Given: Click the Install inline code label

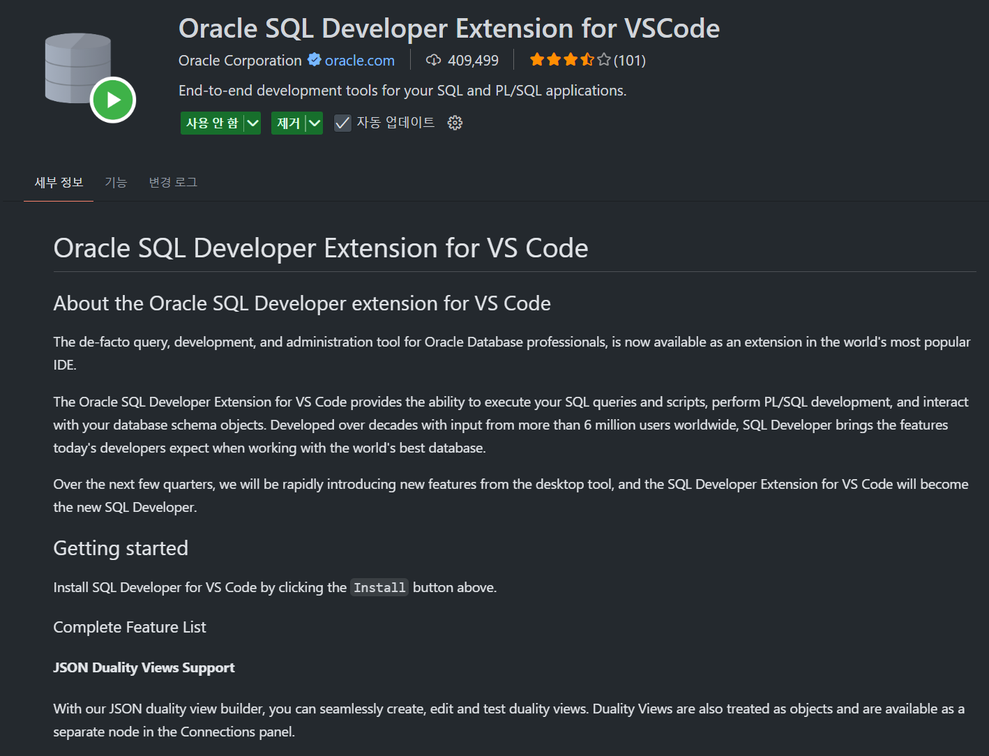Looking at the screenshot, I should point(379,587).
